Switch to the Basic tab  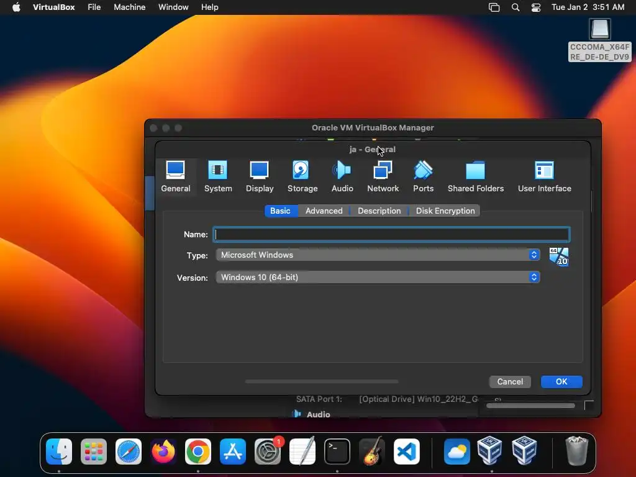tap(280, 211)
